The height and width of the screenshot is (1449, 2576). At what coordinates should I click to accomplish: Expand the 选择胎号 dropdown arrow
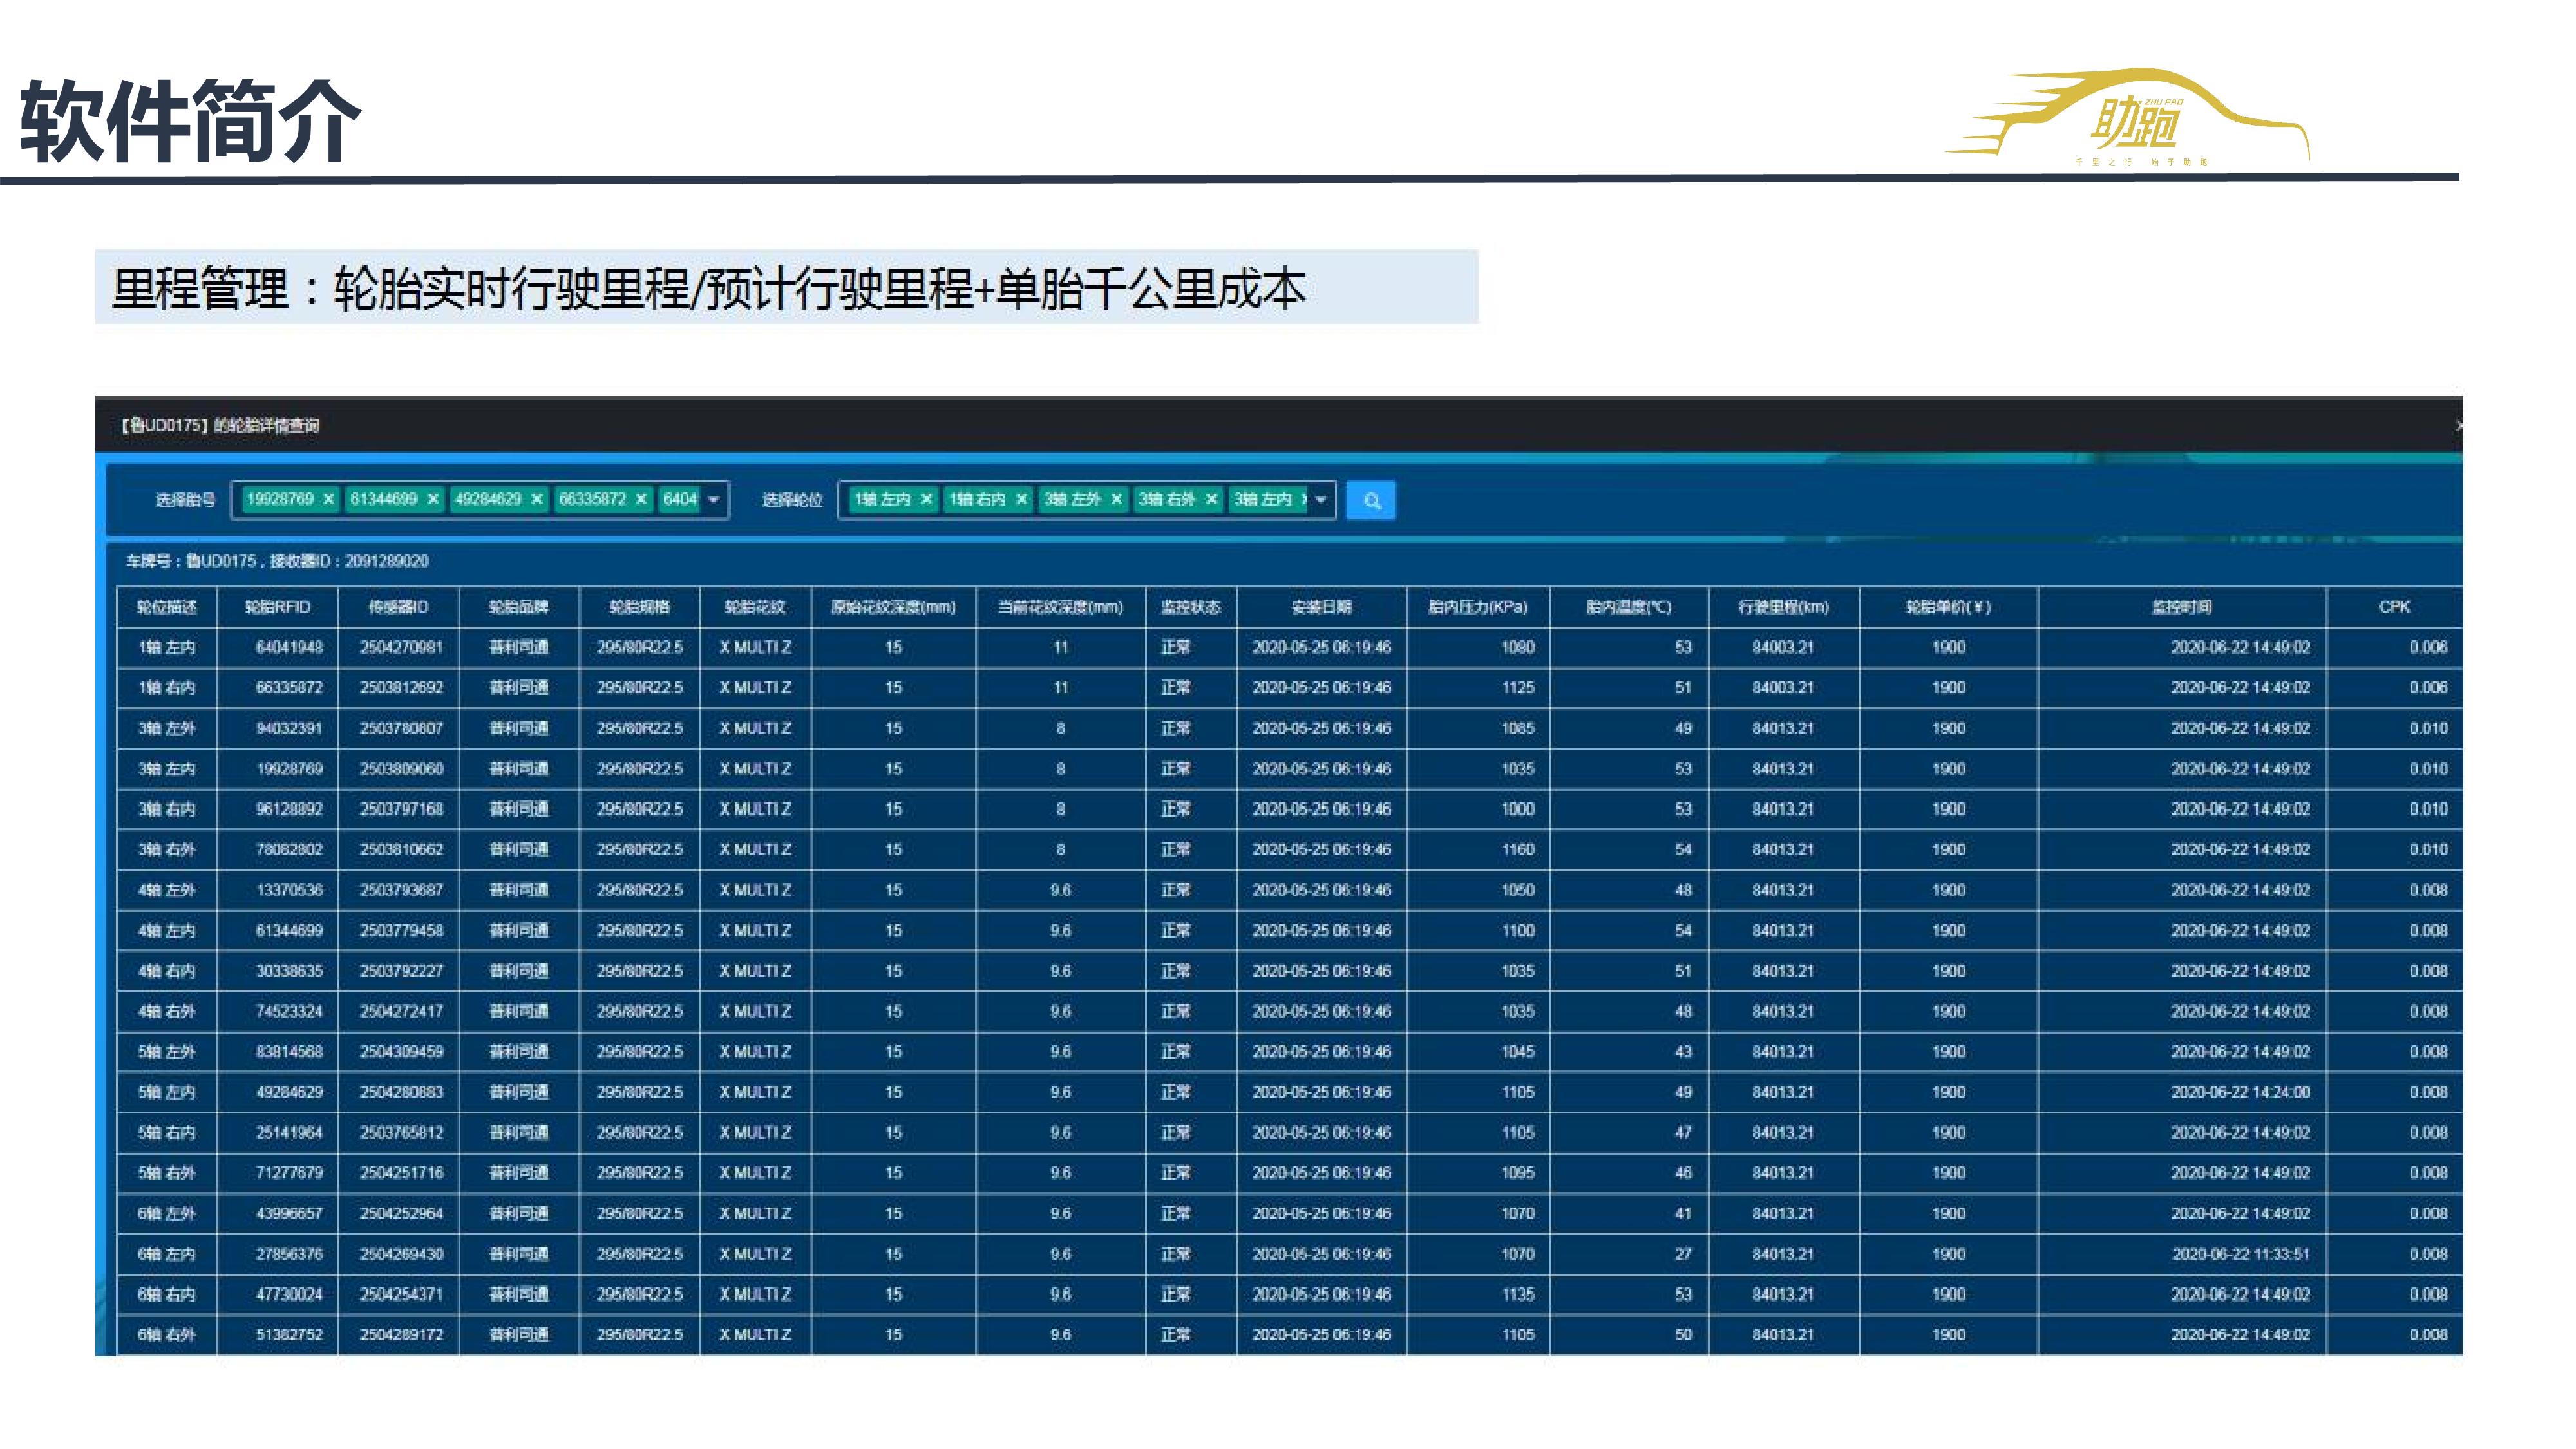714,500
